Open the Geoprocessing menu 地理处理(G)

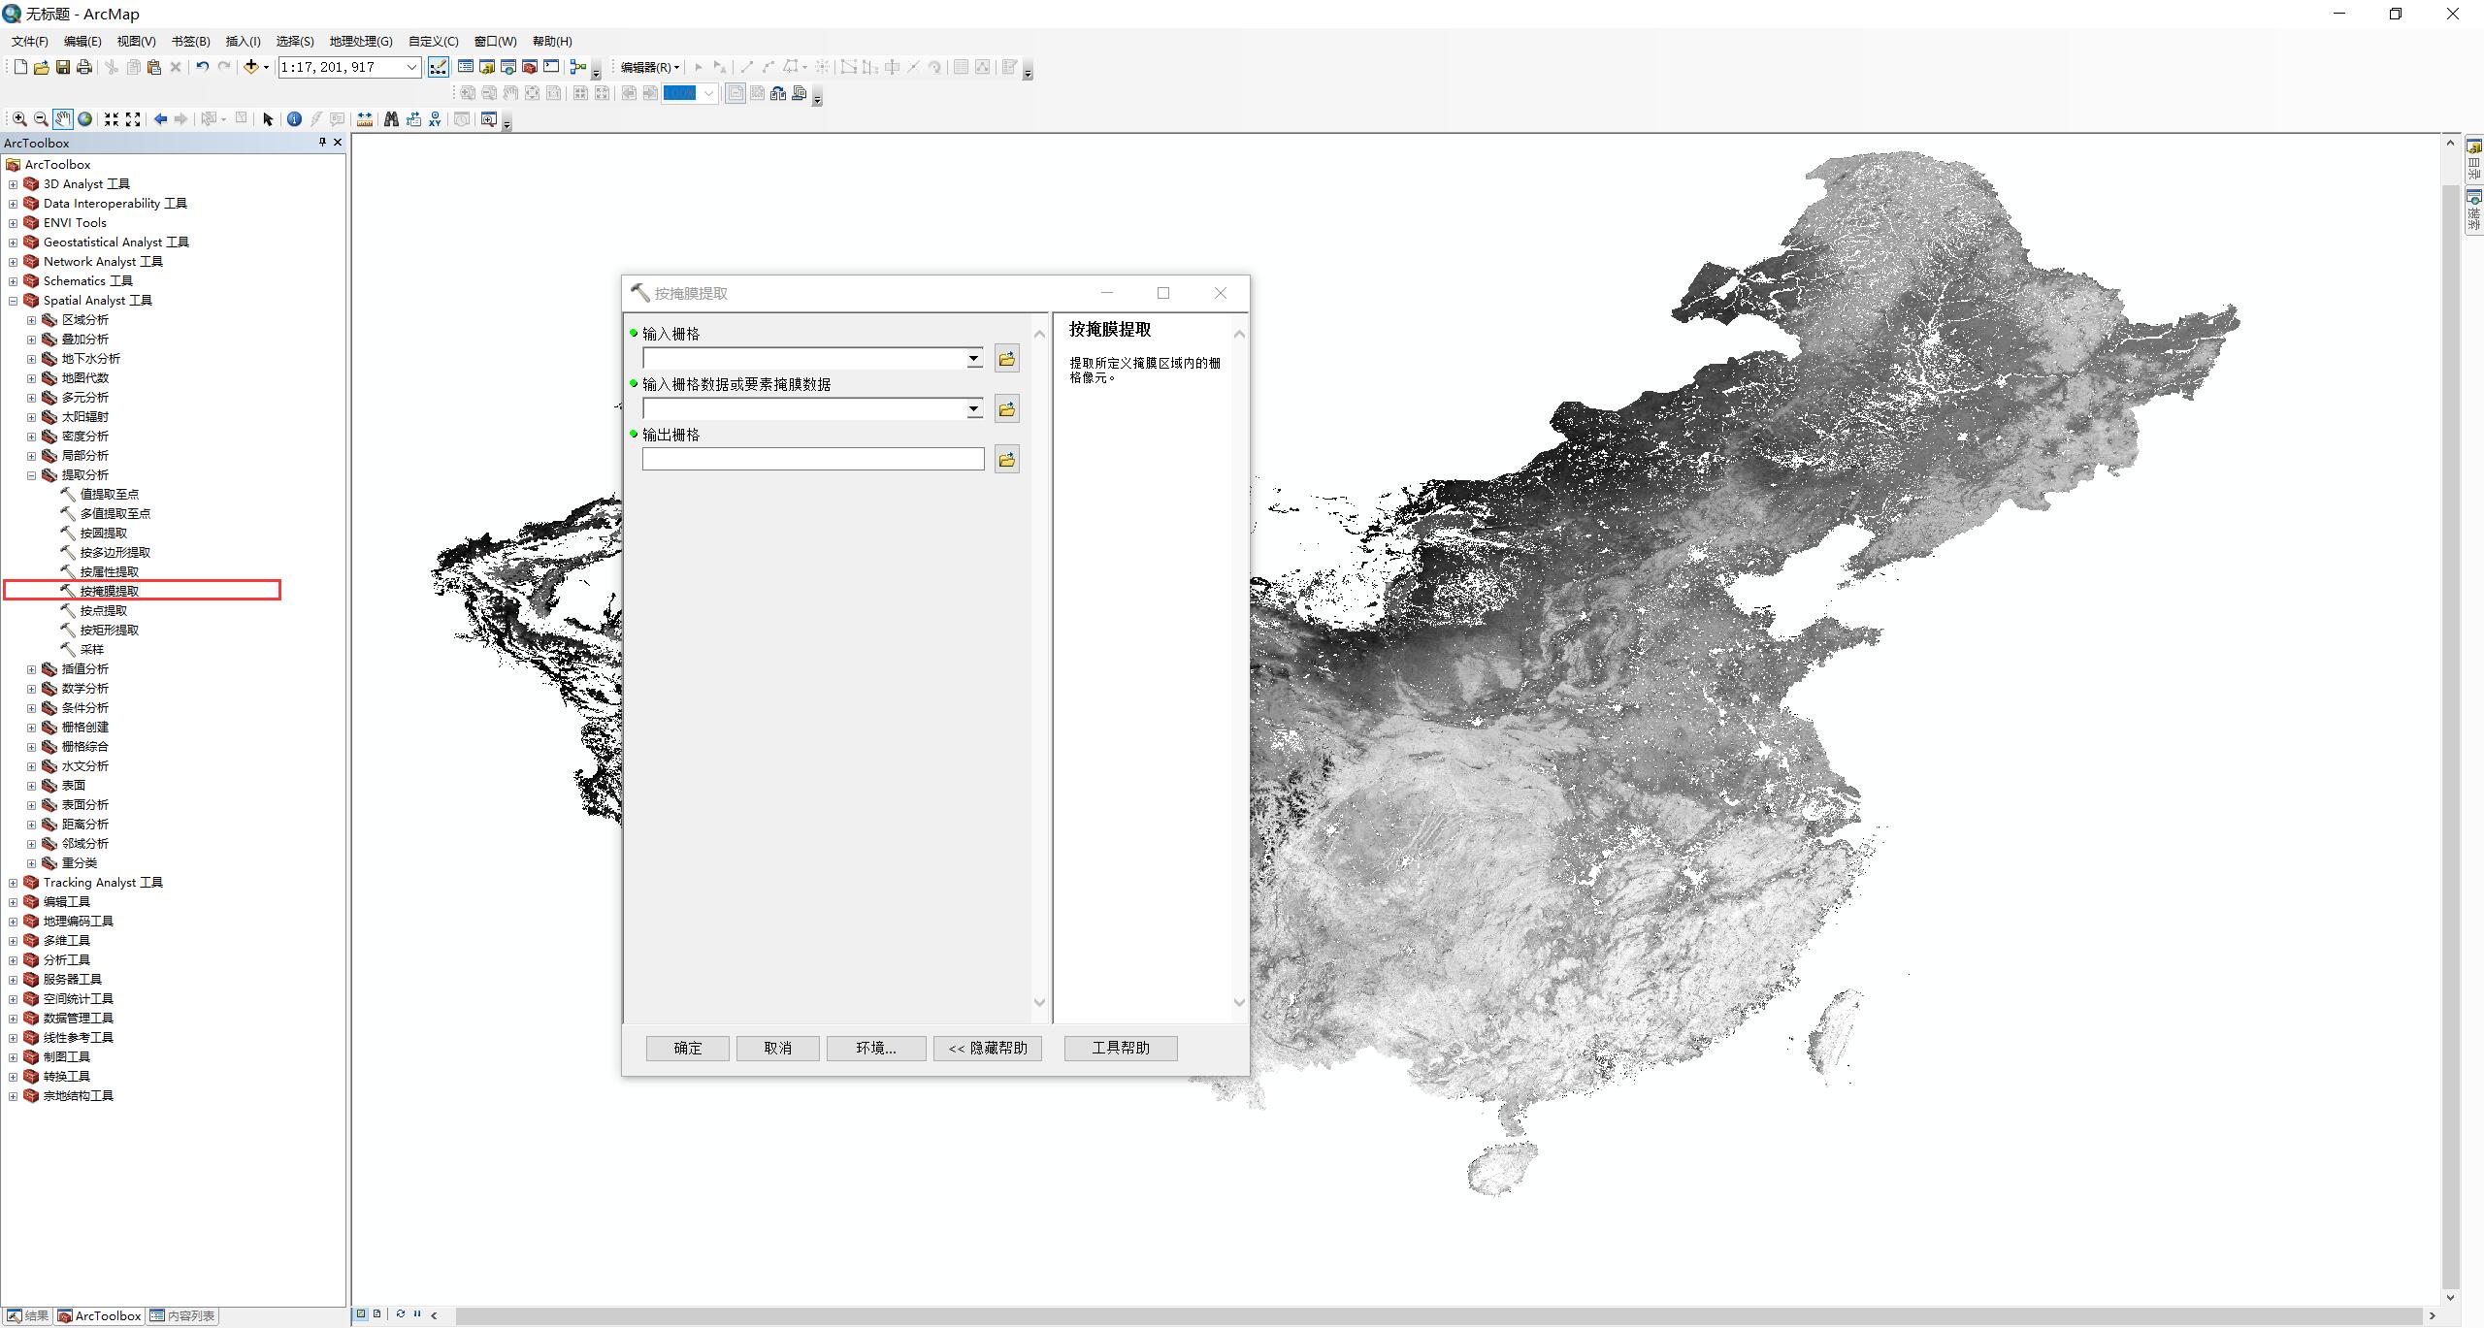pyautogui.click(x=360, y=41)
